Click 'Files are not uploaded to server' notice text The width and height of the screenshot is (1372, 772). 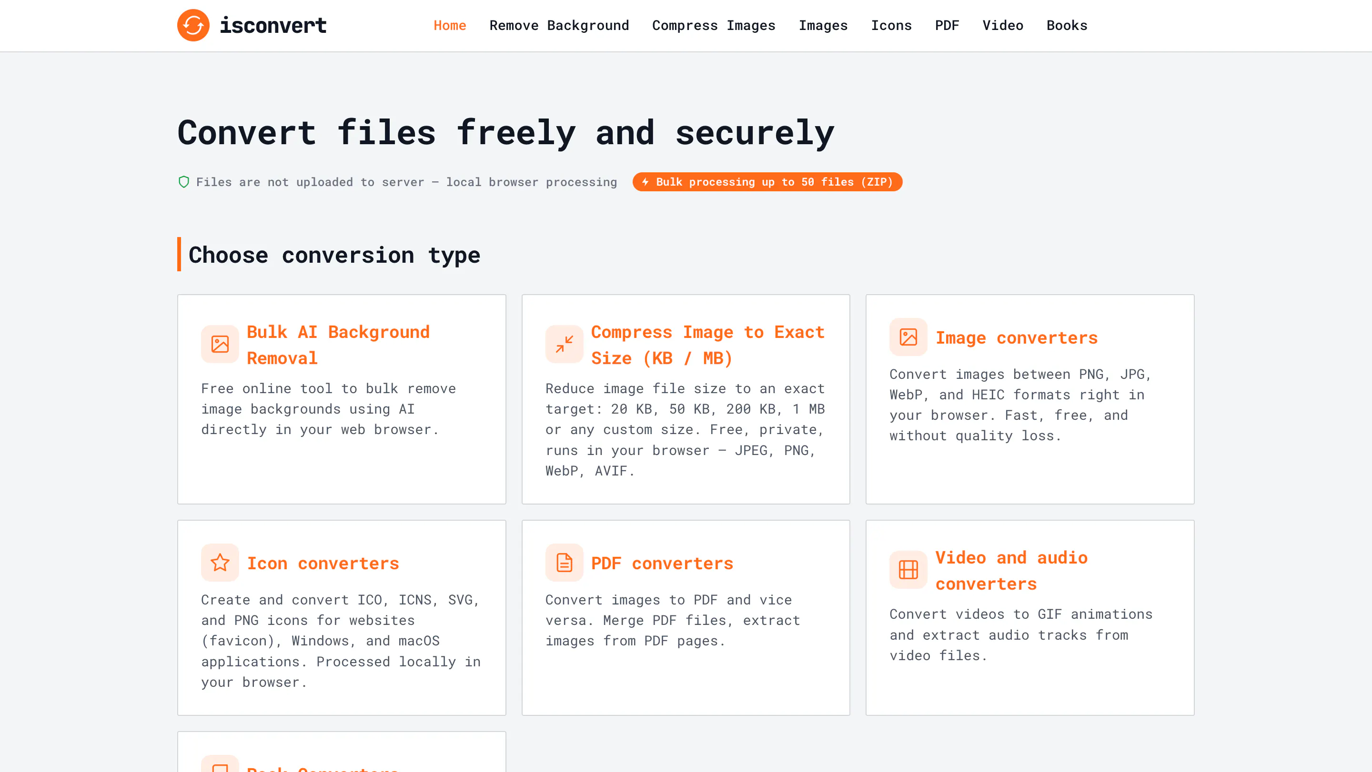[406, 182]
